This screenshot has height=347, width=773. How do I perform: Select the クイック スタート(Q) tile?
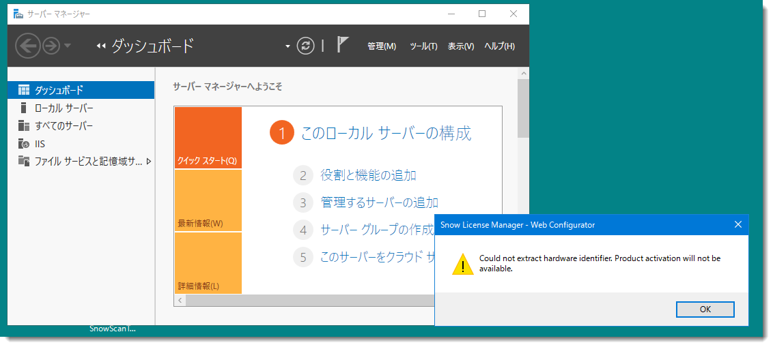208,138
